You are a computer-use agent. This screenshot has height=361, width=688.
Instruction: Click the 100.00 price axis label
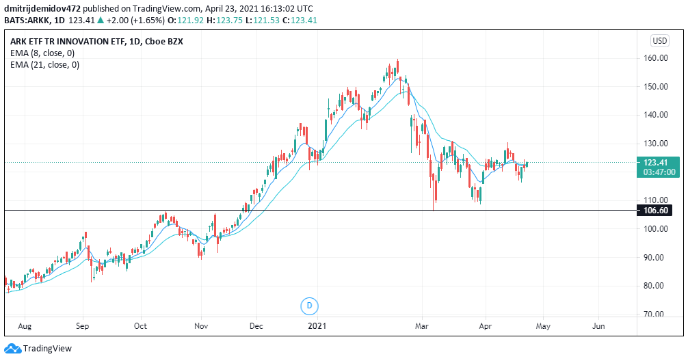pos(656,229)
